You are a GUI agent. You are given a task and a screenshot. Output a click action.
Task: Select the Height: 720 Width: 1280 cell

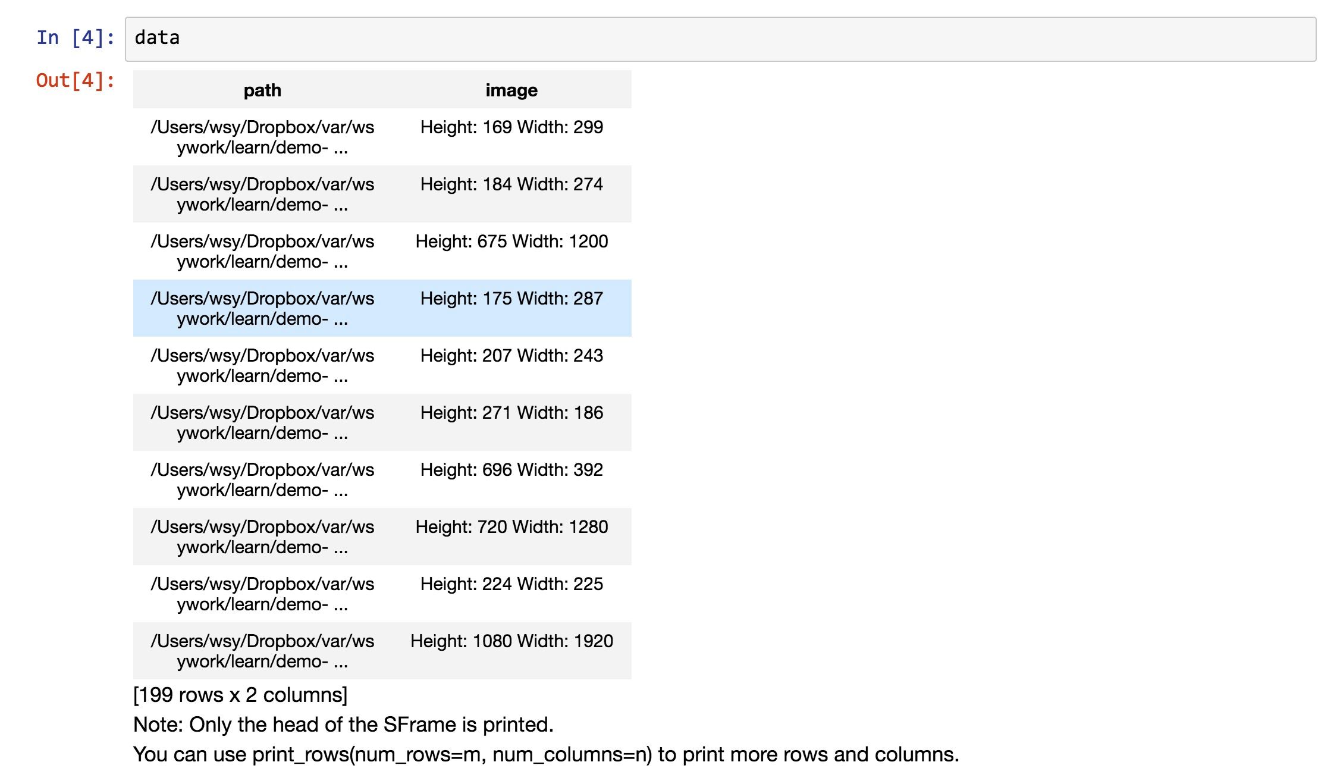[x=511, y=527]
